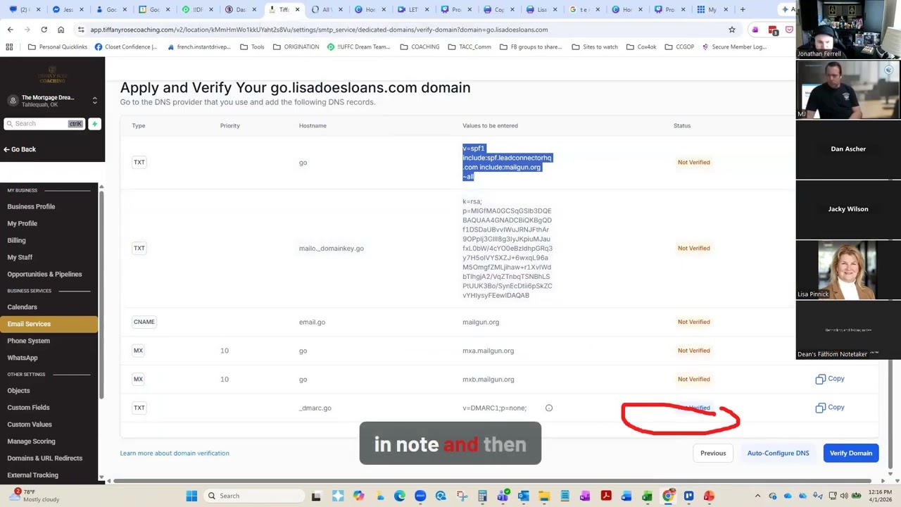Screen dimensions: 901x507
Task: Navigate back with the browser back arrow
Action: coord(10,30)
